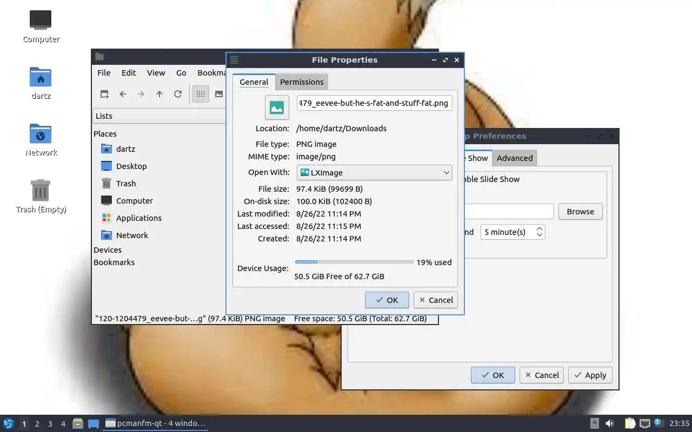Select the Trash (Empty) desktop icon
Screen dimensions: 692x432
pyautogui.click(x=41, y=196)
